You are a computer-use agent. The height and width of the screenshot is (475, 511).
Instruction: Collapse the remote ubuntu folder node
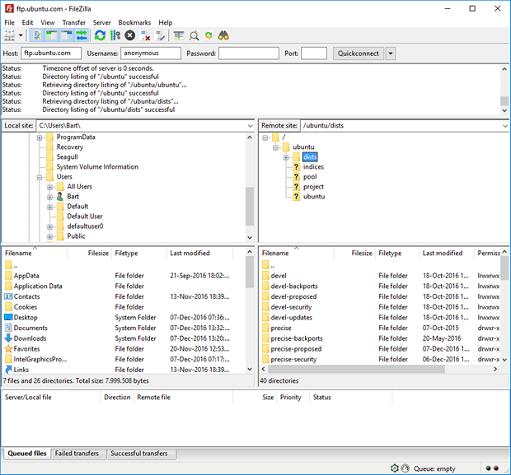(276, 148)
